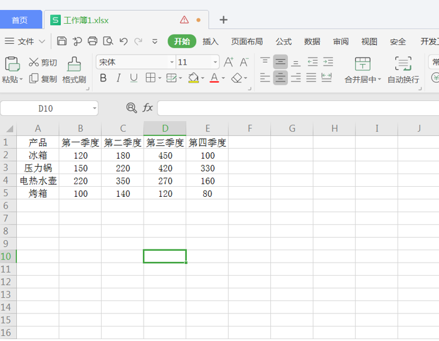Toggle Italic formatting
This screenshot has height=341, width=439.
pyautogui.click(x=119, y=78)
